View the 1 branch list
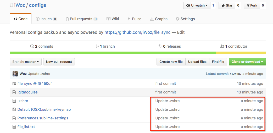This screenshot has height=133, width=273. pos(105,46)
